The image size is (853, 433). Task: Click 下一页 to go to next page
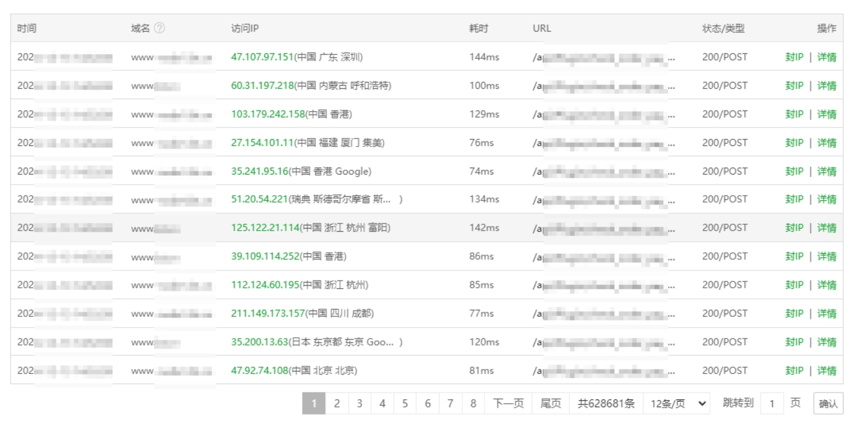[508, 403]
